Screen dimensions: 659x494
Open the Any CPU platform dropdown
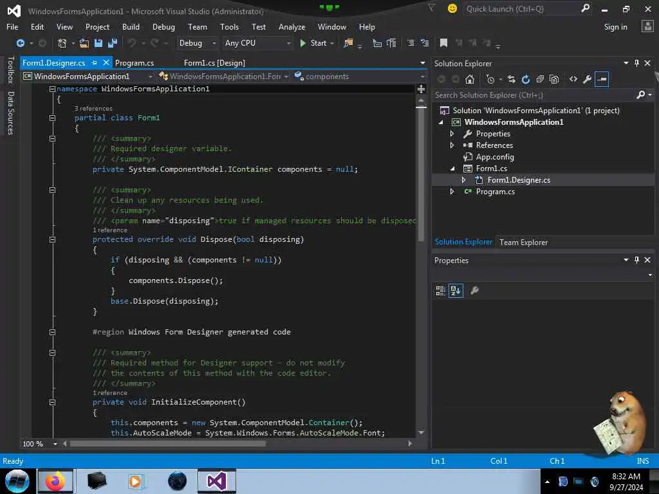pyautogui.click(x=257, y=43)
